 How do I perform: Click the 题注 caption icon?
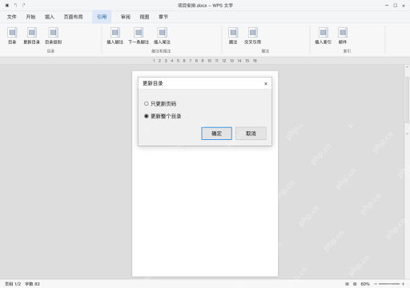point(233,33)
